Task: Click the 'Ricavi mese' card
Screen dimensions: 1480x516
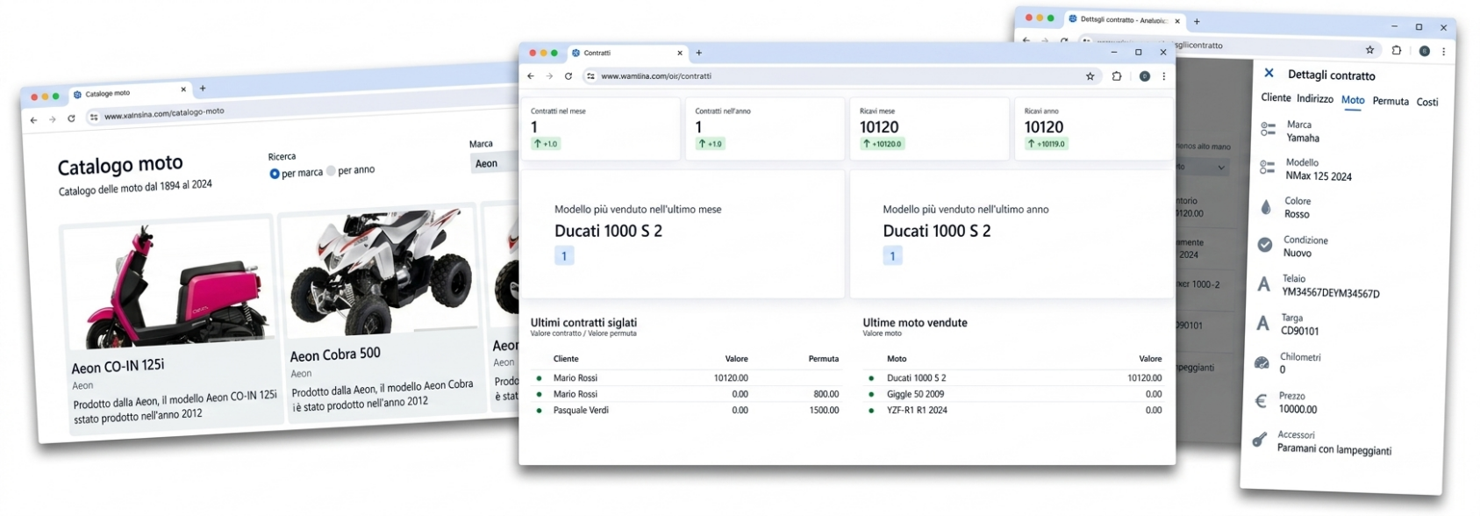Action: coord(929,129)
